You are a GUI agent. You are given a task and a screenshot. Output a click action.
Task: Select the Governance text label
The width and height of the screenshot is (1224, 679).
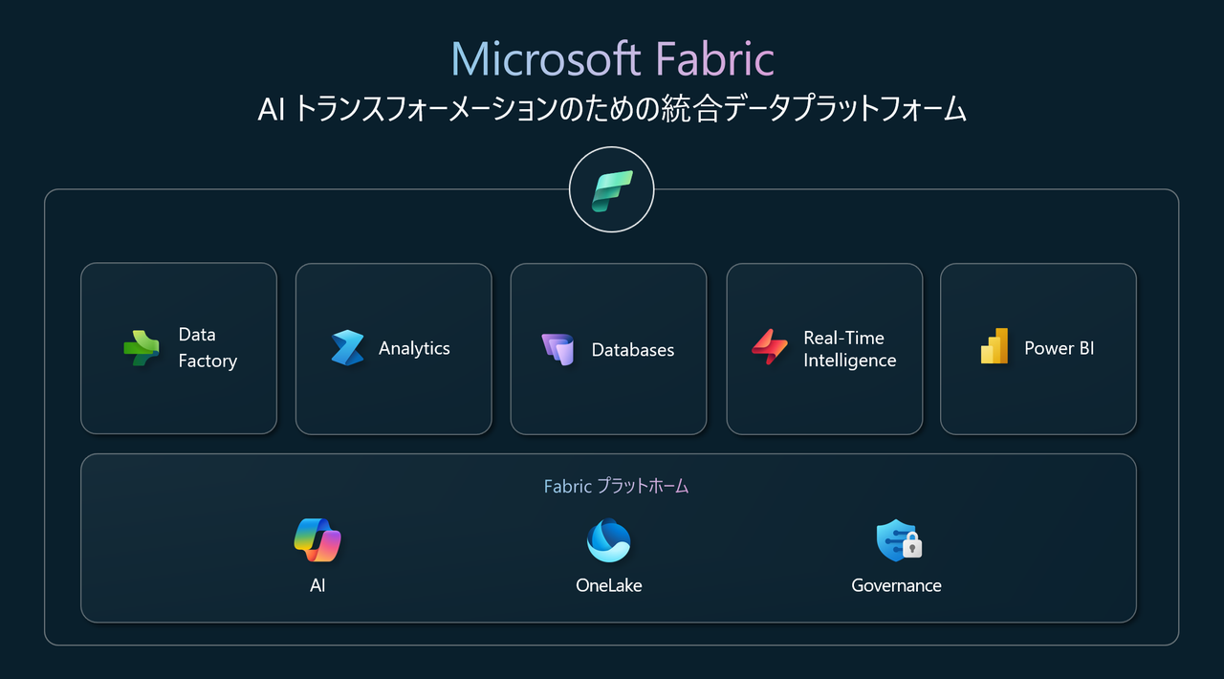coord(896,585)
